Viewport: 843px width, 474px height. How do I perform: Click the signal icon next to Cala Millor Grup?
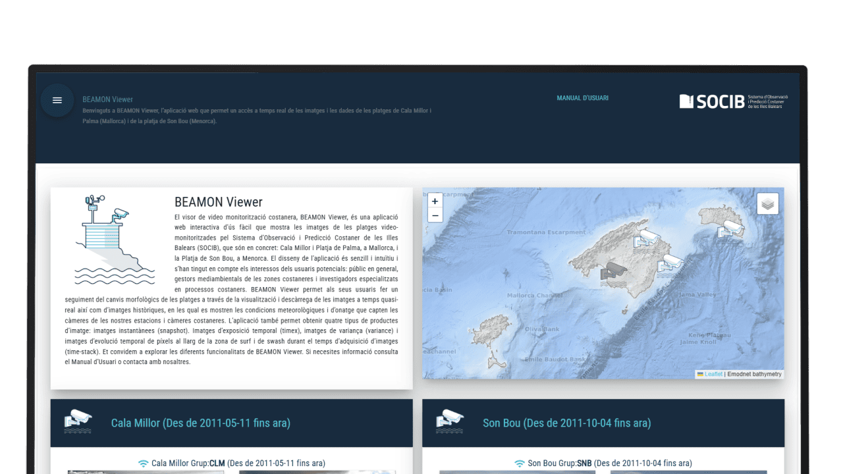pyautogui.click(x=144, y=463)
